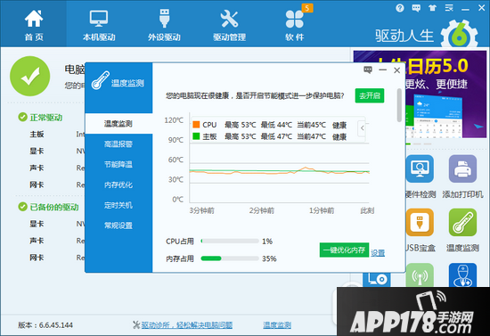The width and height of the screenshot is (490, 336).
Task: Click the green 主板 legend swatch
Action: 196,136
